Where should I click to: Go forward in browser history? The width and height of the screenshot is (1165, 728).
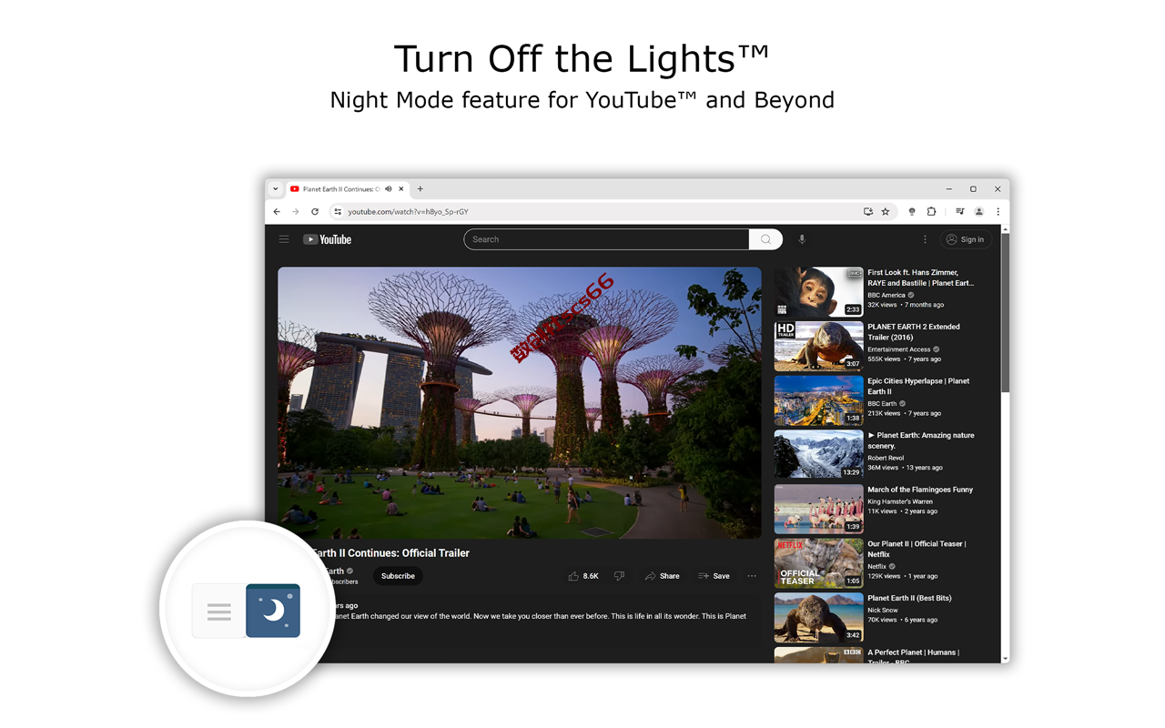(296, 212)
